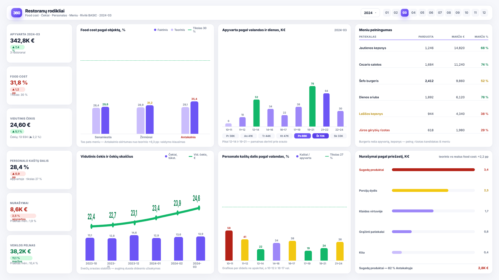Click the Grąžinti patiekalai bar
Image resolution: width=499 pixels, height=280 pixels.
point(402,232)
